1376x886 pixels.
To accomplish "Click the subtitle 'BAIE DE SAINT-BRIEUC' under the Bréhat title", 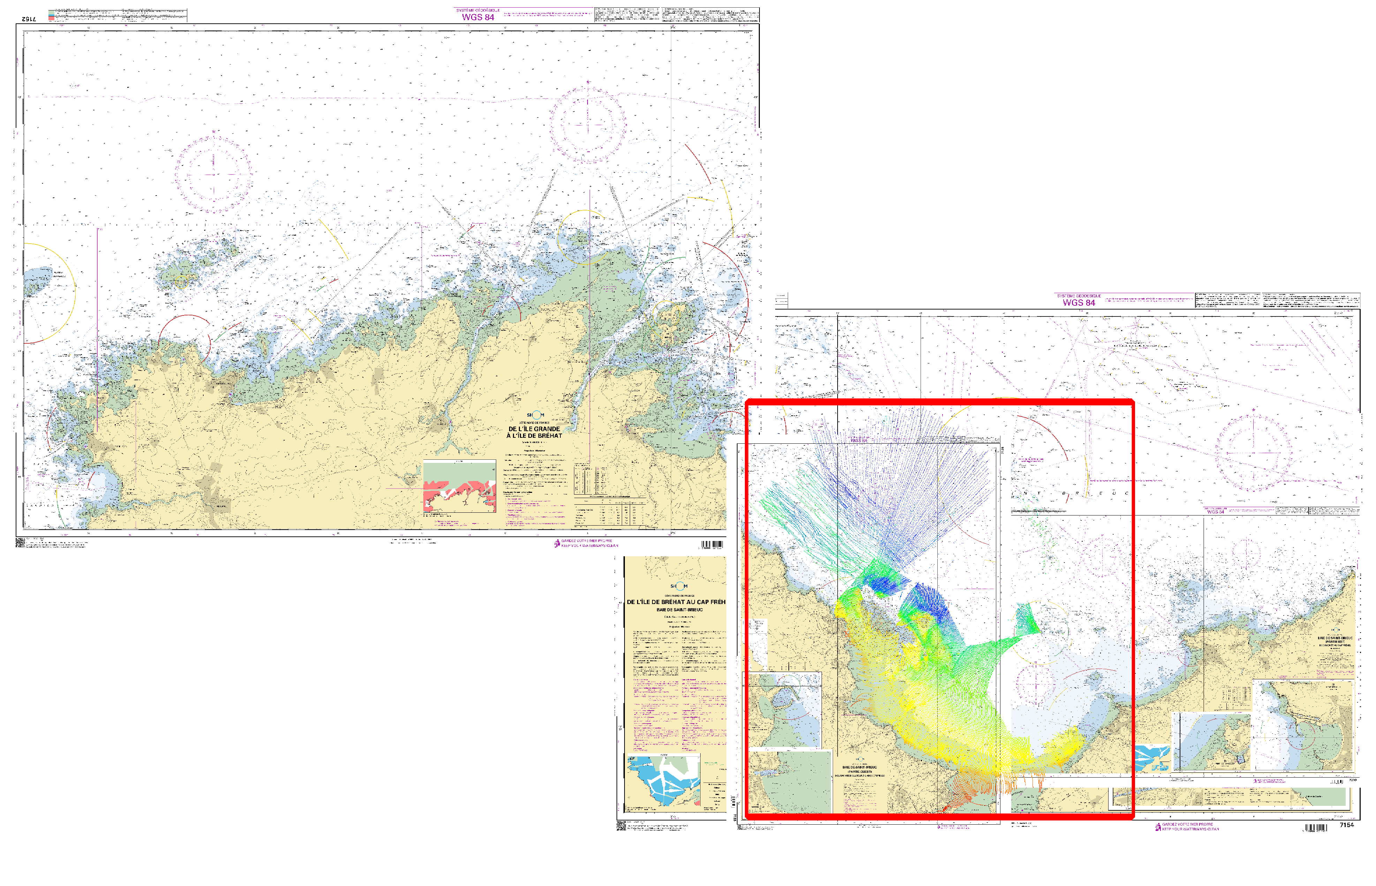I will (679, 610).
